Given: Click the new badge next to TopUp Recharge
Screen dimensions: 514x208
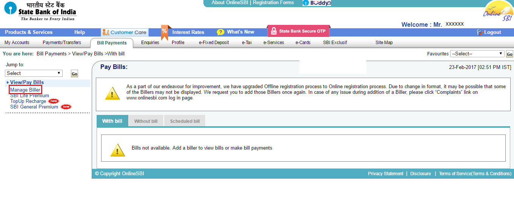Looking at the screenshot, I should click(54, 101).
